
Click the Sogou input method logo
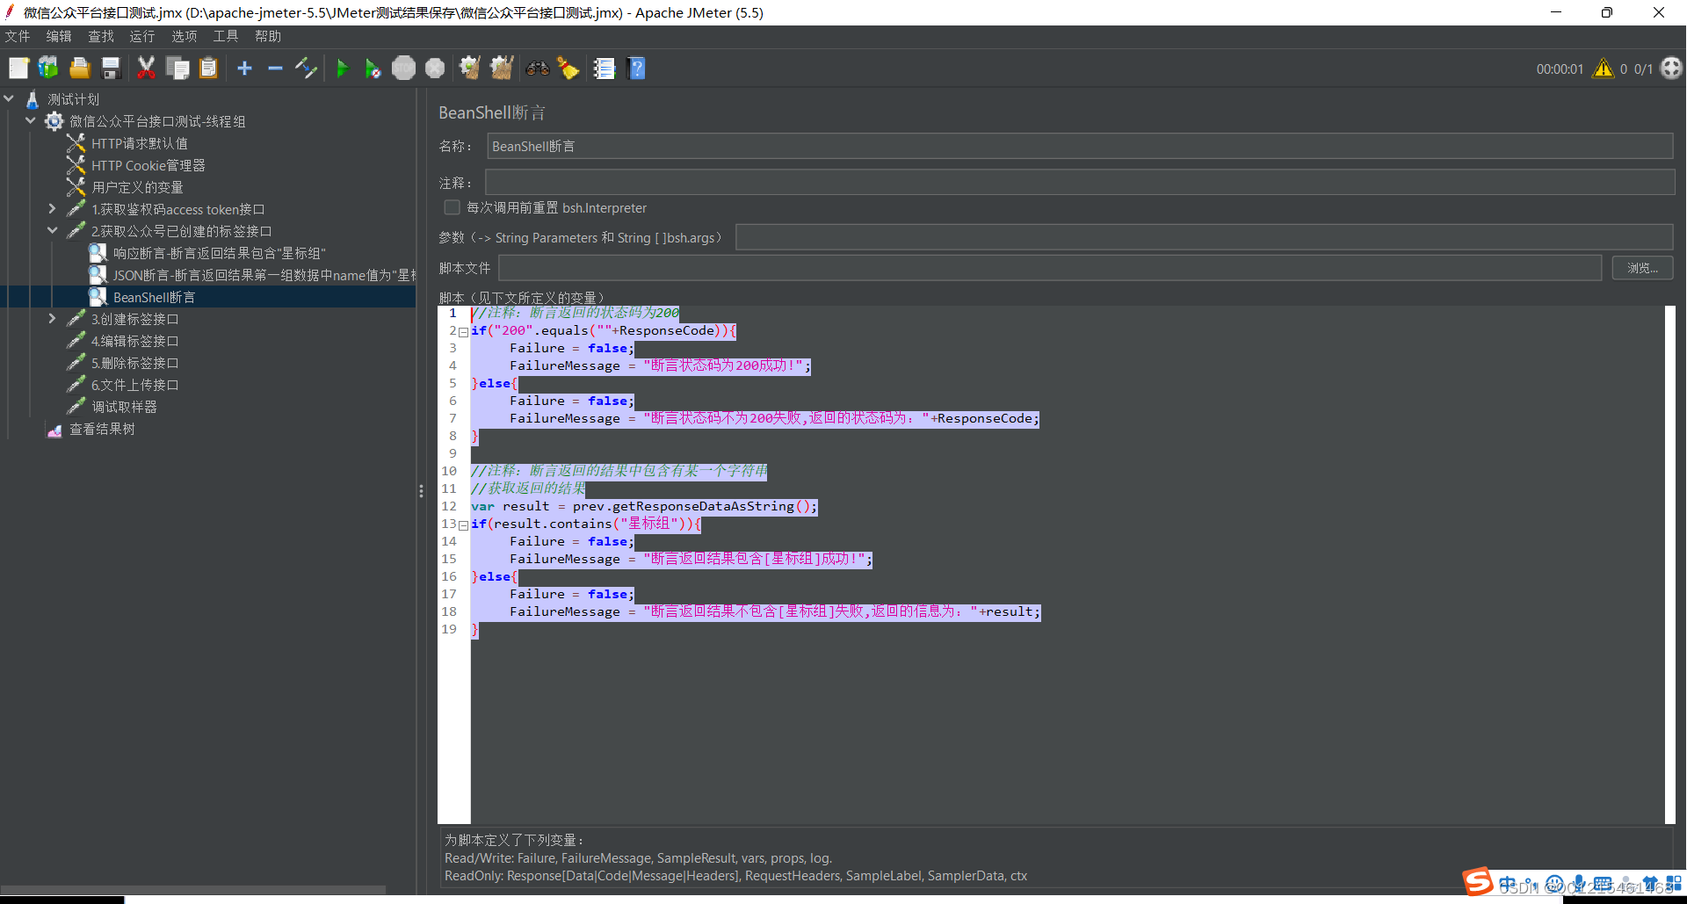(1478, 881)
